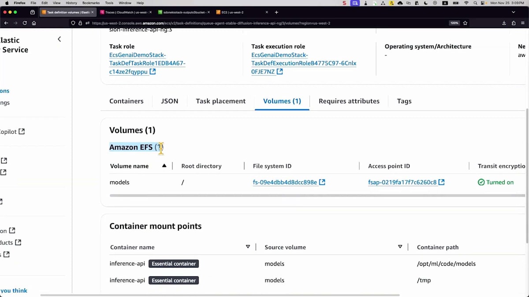
Task: Click the bottom page horizontal scrollbar
Action: [220, 295]
